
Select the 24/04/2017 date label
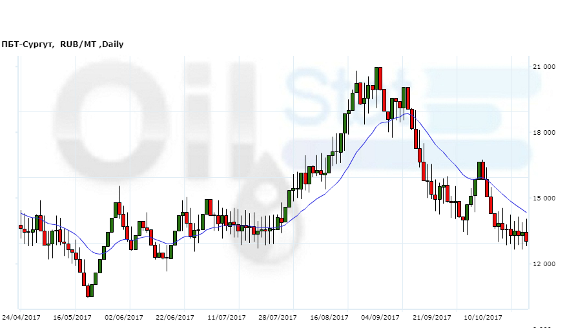21,318
